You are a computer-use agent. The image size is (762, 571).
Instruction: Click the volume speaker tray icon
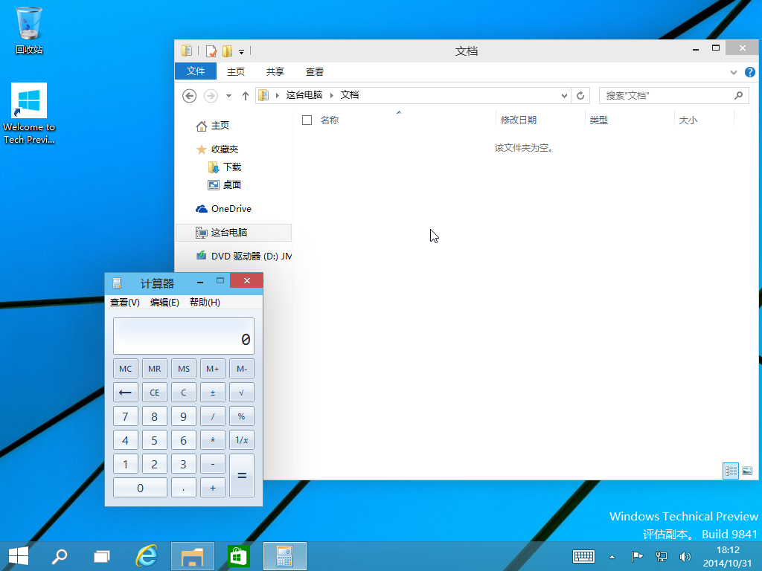point(685,556)
